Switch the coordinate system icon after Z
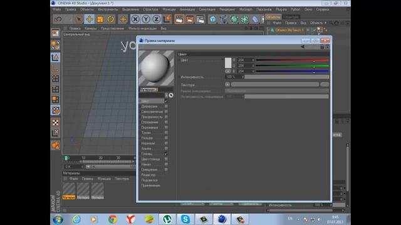This screenshot has width=401, height=225. coord(167,19)
